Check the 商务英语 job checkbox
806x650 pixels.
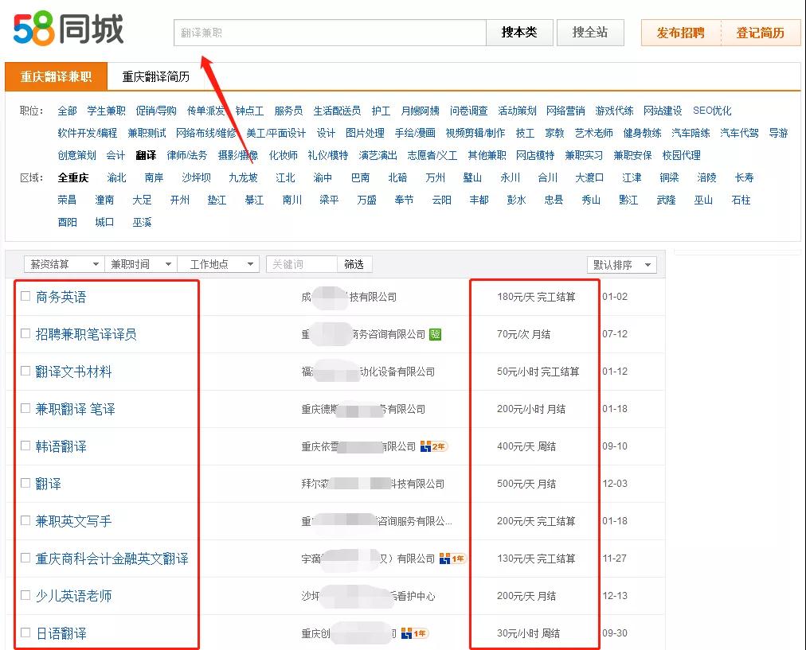click(x=25, y=296)
